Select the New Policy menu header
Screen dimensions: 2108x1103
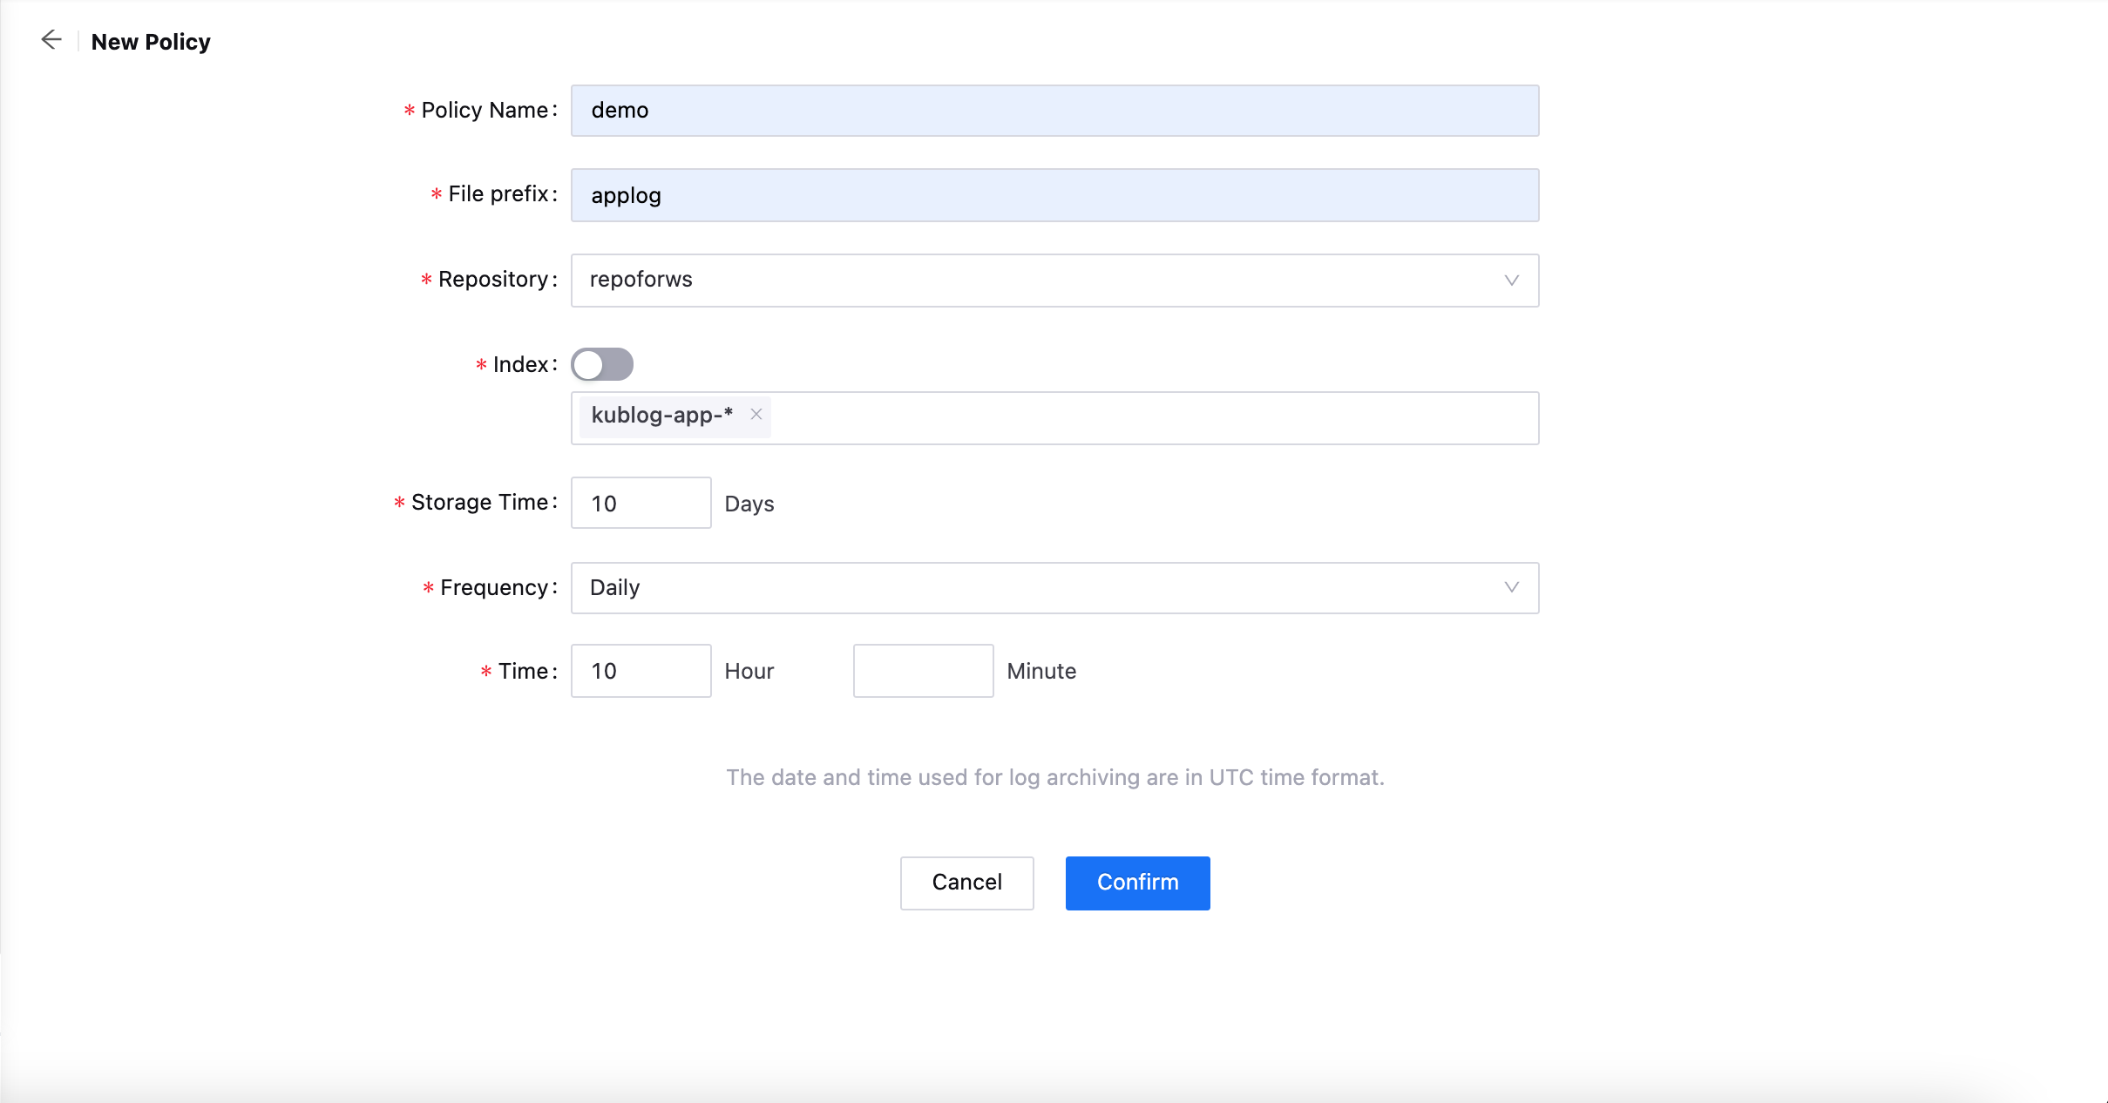point(151,40)
